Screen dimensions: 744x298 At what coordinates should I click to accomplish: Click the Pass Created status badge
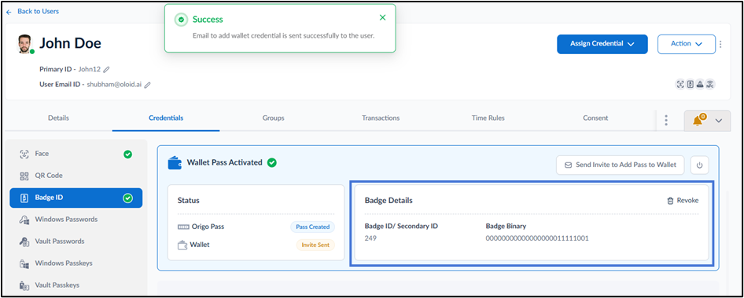click(313, 227)
